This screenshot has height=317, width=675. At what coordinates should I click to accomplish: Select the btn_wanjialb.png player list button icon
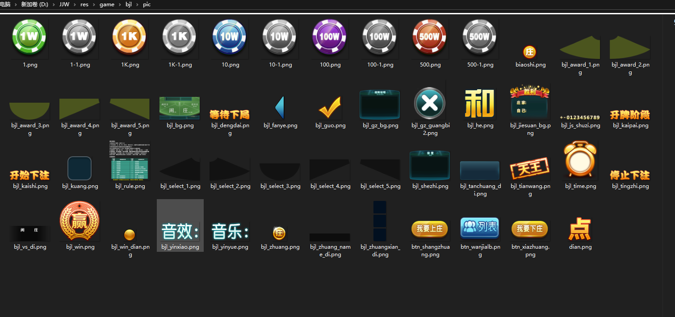(479, 228)
